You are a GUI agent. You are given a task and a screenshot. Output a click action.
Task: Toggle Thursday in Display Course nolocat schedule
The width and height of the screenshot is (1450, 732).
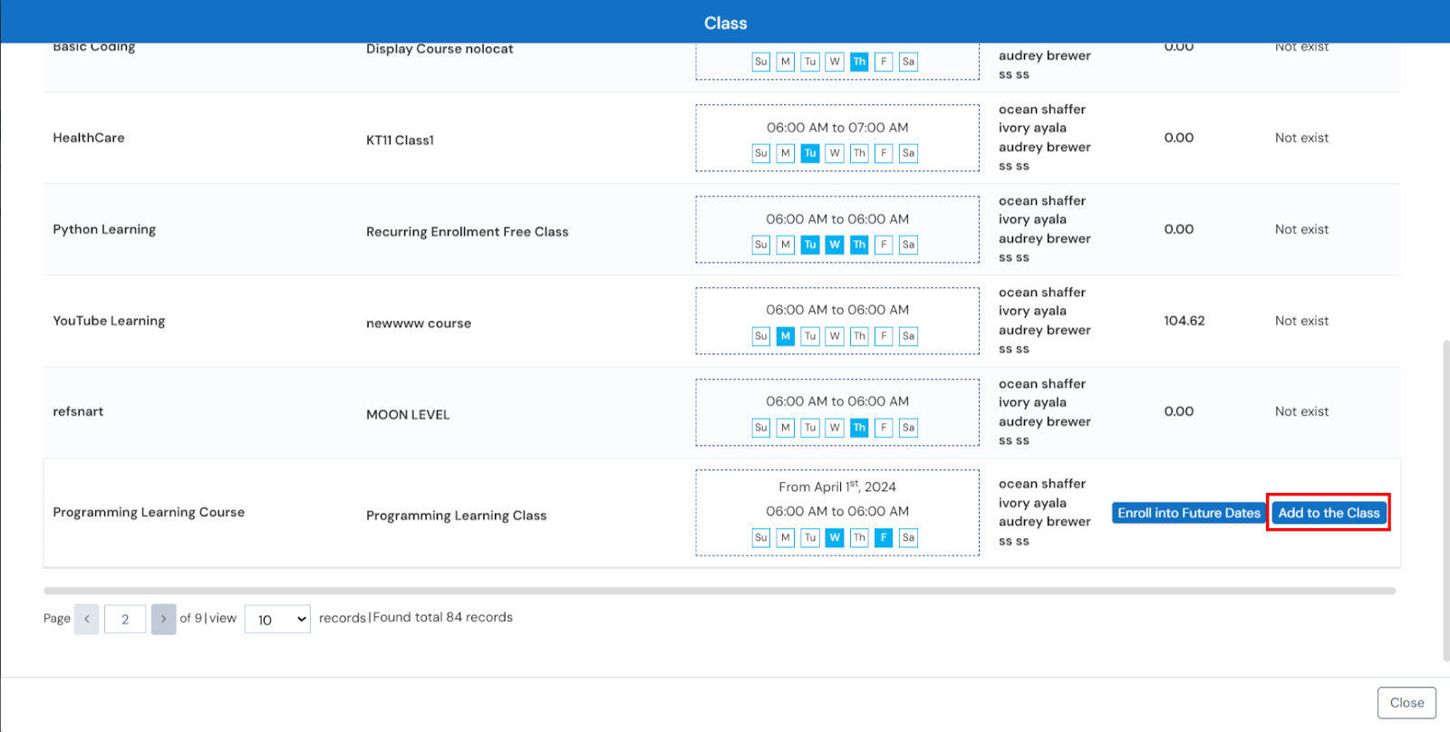click(859, 62)
